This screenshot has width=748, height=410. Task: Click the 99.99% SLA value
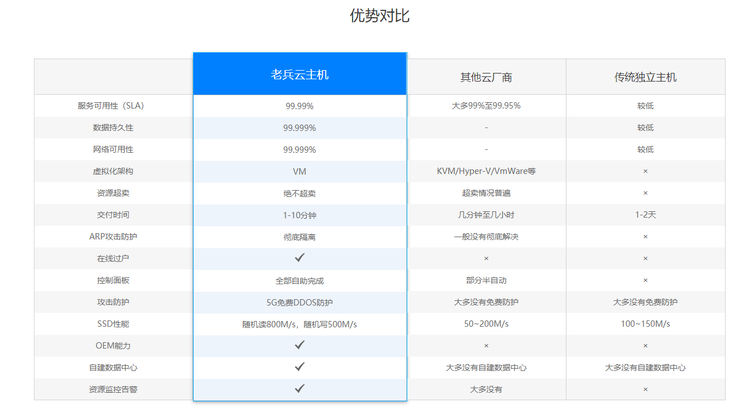tap(299, 106)
